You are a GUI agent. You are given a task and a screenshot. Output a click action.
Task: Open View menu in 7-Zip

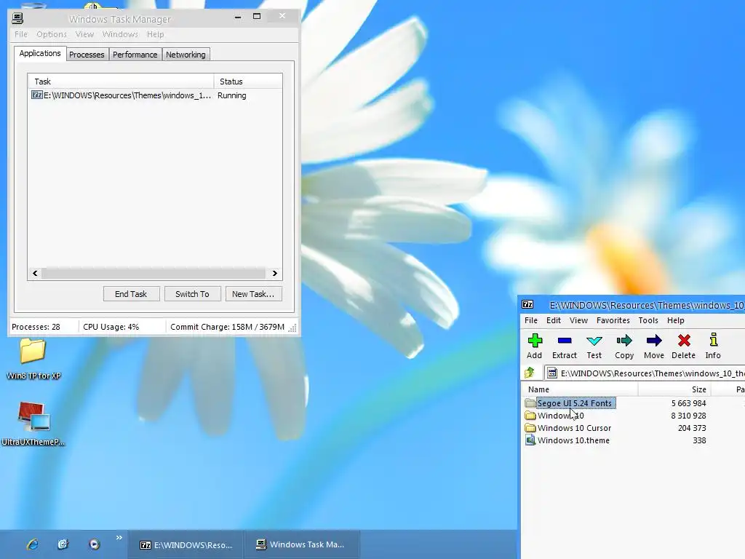[578, 320]
